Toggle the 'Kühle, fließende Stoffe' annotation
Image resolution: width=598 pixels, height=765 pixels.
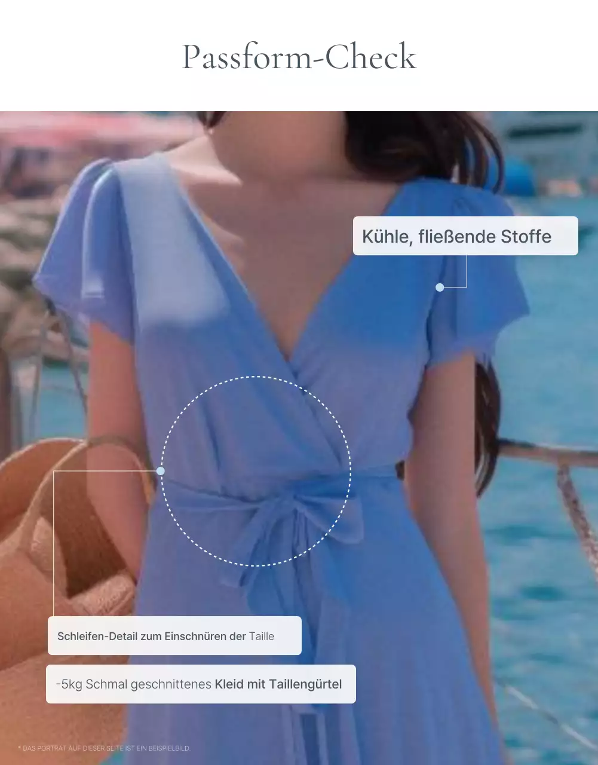pos(467,236)
